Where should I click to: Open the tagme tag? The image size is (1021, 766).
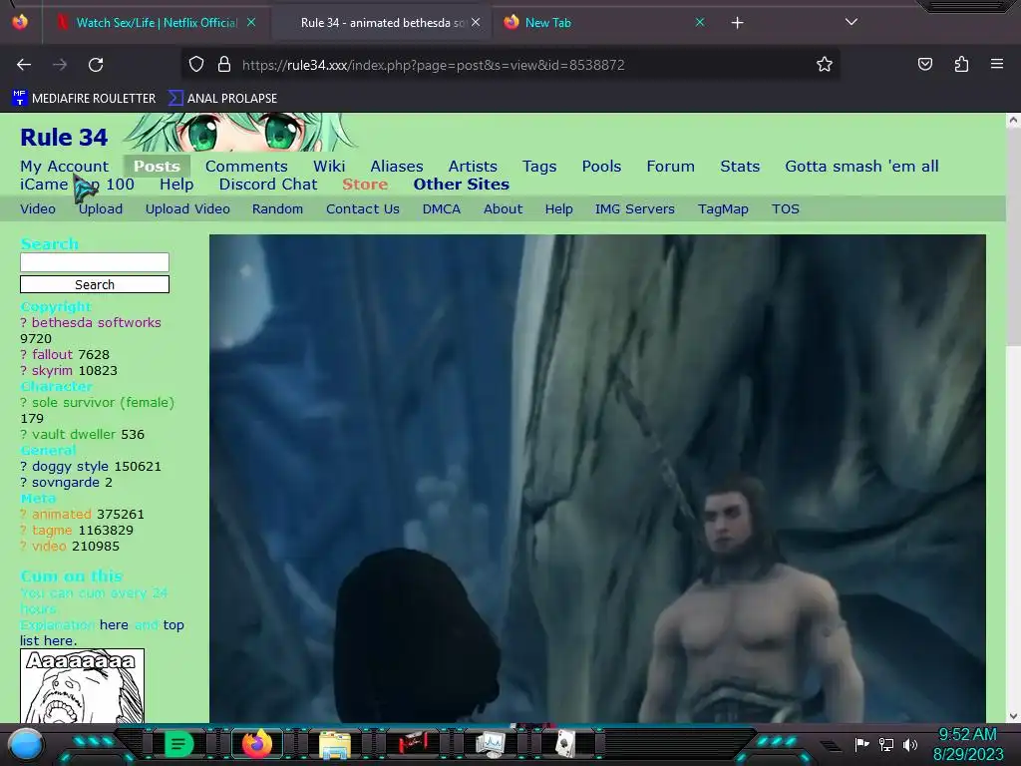52,531
